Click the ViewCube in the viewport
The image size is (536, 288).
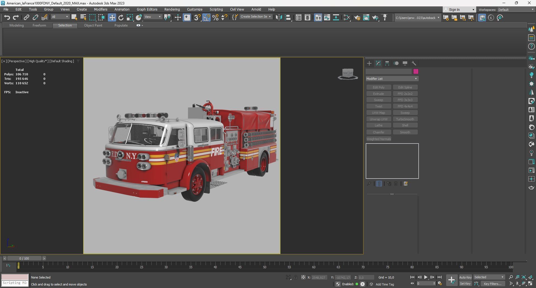(x=348, y=74)
